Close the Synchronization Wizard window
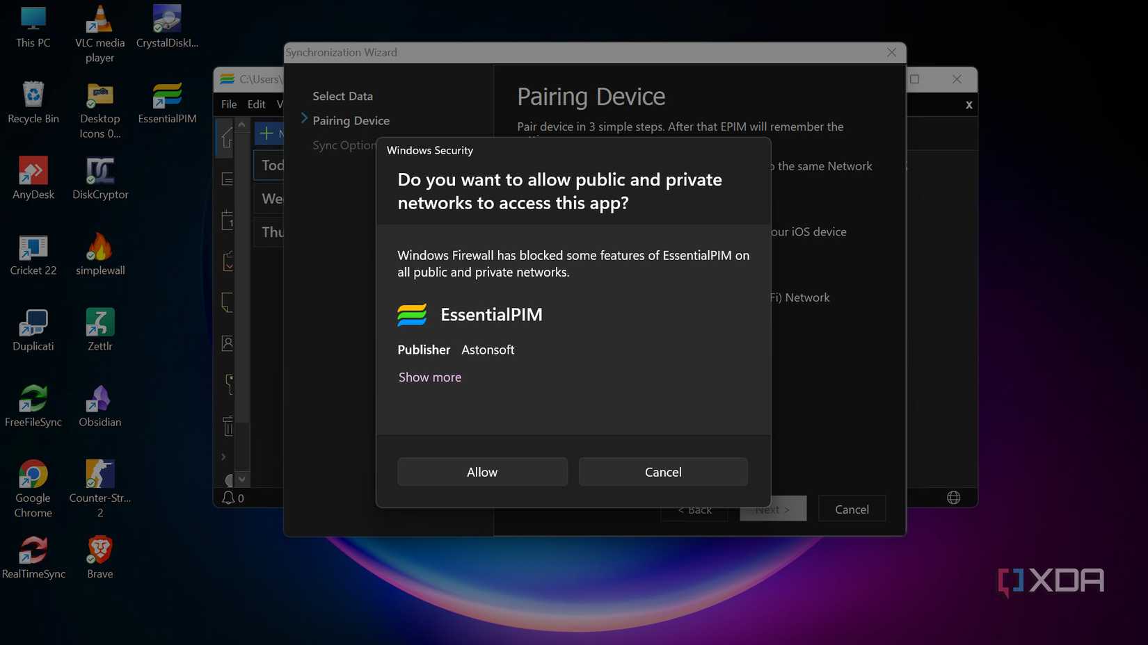 (891, 52)
